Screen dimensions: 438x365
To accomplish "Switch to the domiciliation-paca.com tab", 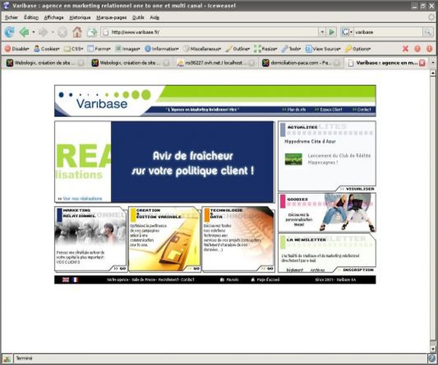I will click(301, 63).
